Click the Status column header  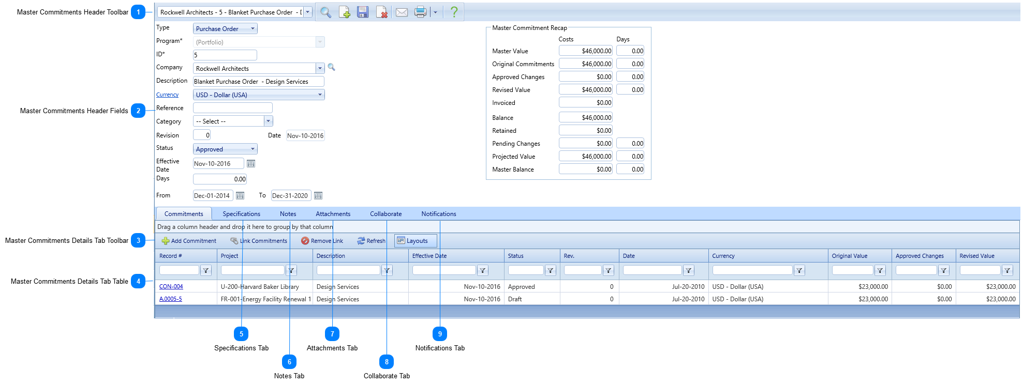(x=532, y=256)
